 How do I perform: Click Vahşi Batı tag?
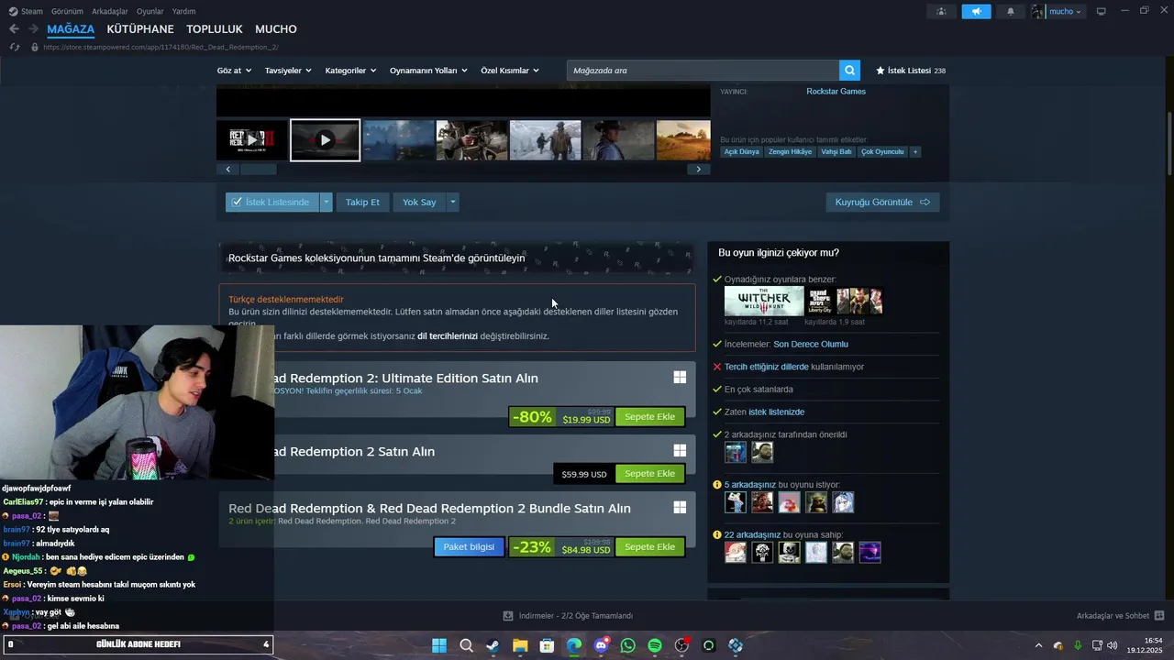pyautogui.click(x=836, y=151)
